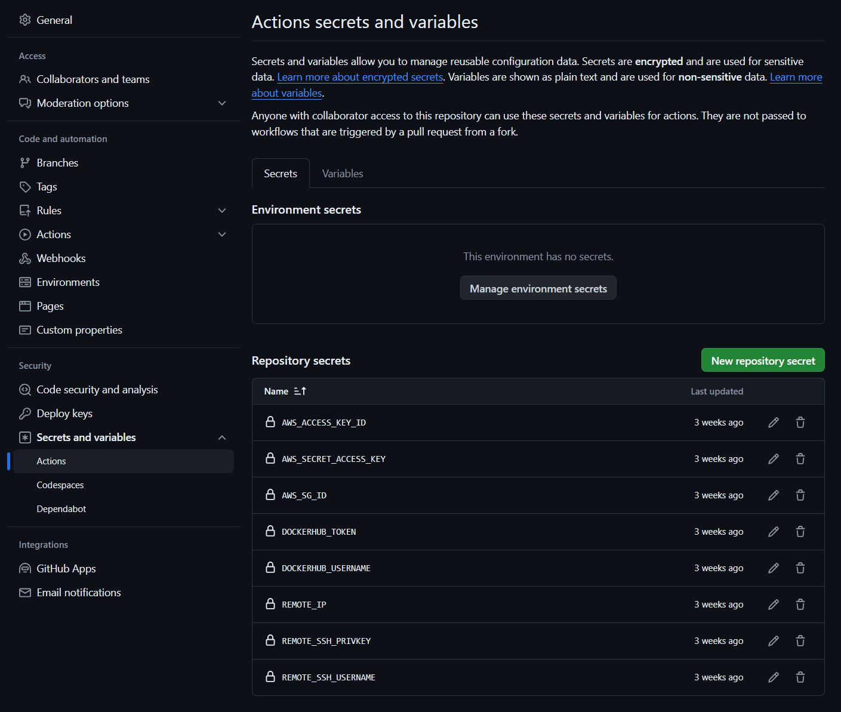Expand the Actions settings chevron under Code and automation
Viewport: 841px width, 712px height.
[x=222, y=235]
